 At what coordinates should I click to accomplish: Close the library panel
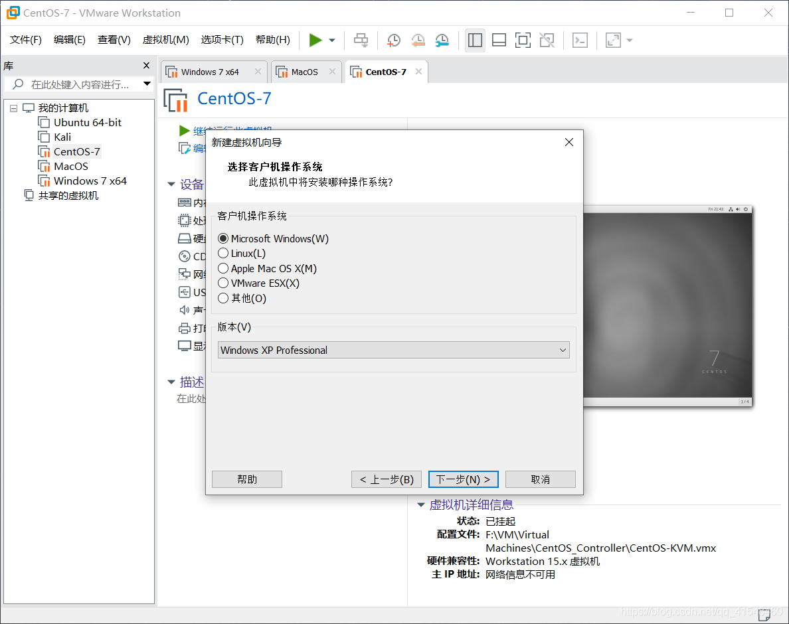tap(146, 65)
